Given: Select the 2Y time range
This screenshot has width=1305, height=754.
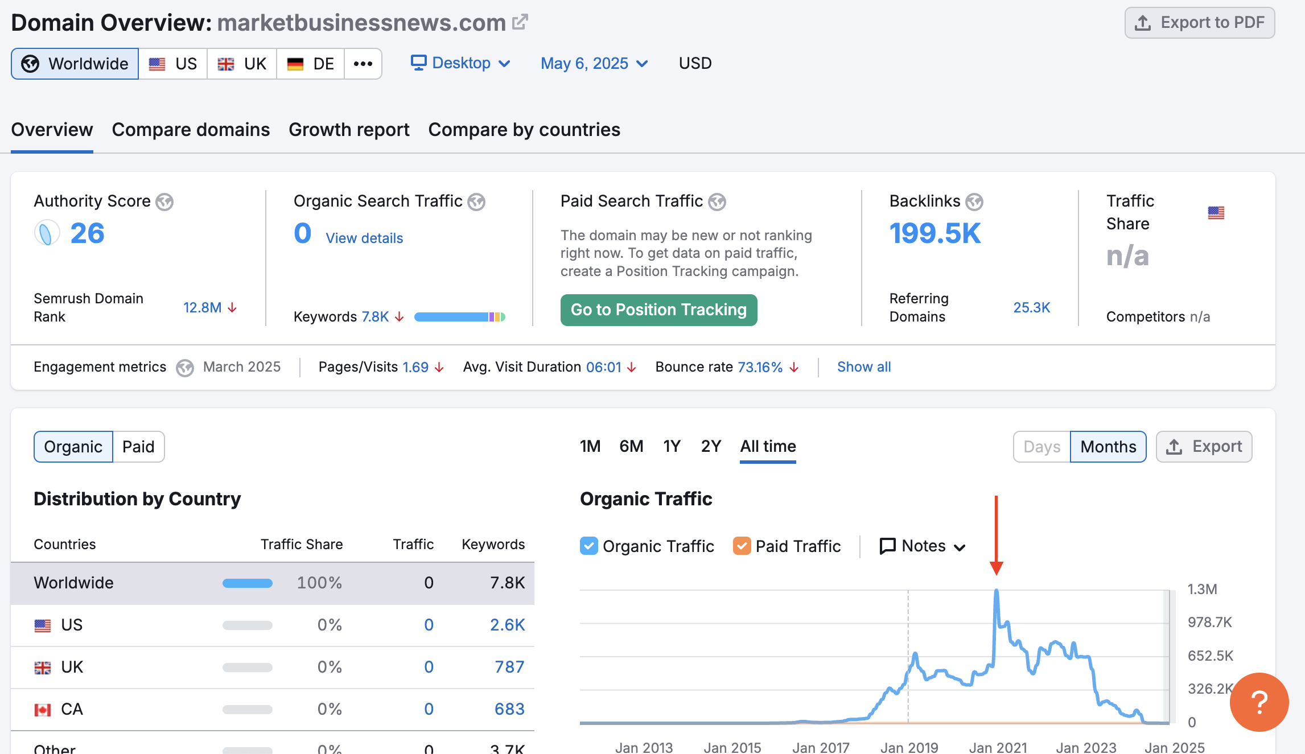Looking at the screenshot, I should pyautogui.click(x=711, y=446).
